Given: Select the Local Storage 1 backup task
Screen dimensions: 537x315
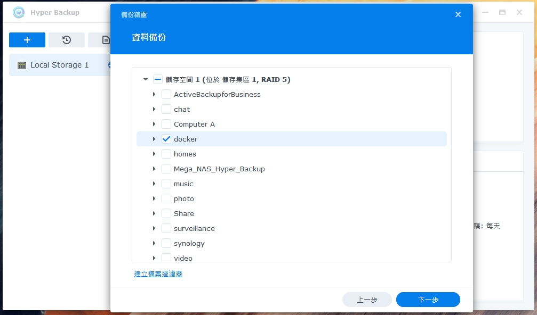Looking at the screenshot, I should click(x=60, y=65).
